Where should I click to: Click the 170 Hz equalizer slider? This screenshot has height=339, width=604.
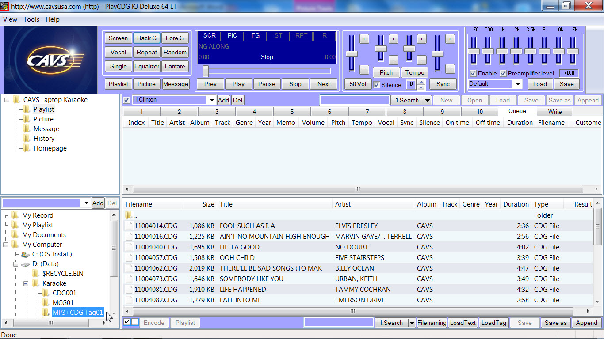(x=474, y=51)
